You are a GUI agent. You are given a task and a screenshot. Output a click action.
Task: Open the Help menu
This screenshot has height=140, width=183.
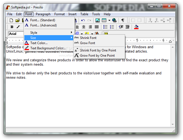[107, 14]
